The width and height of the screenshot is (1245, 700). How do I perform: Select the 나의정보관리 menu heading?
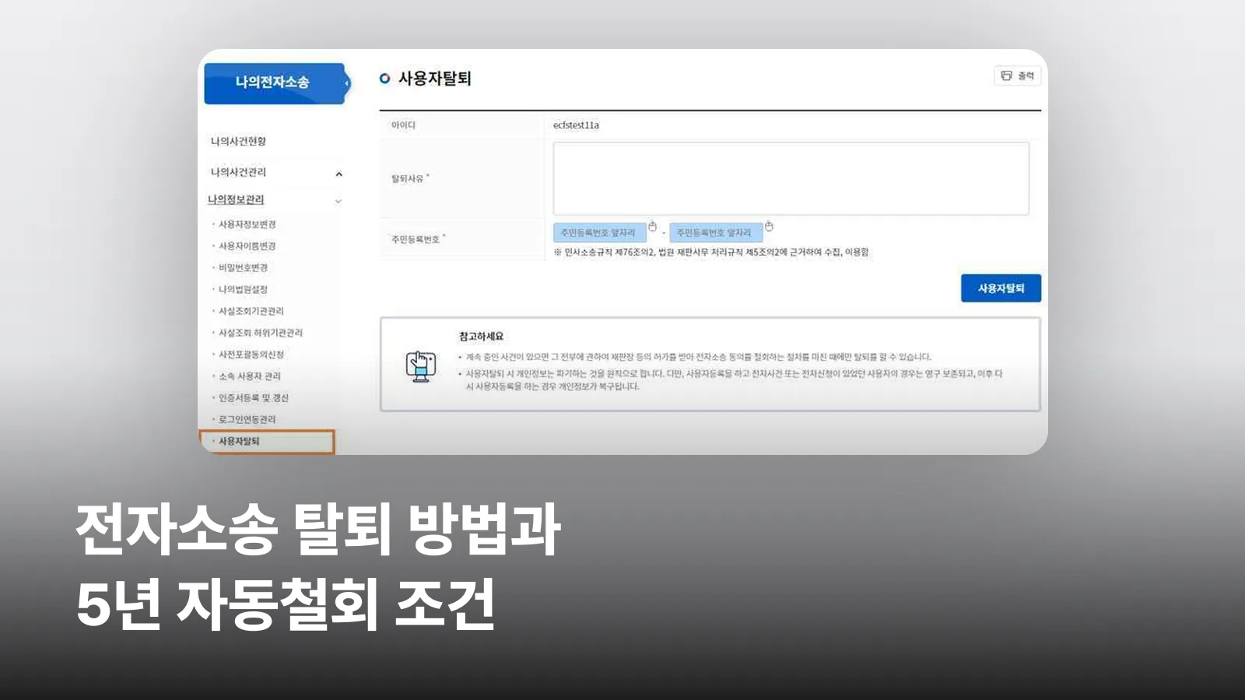[x=236, y=200]
